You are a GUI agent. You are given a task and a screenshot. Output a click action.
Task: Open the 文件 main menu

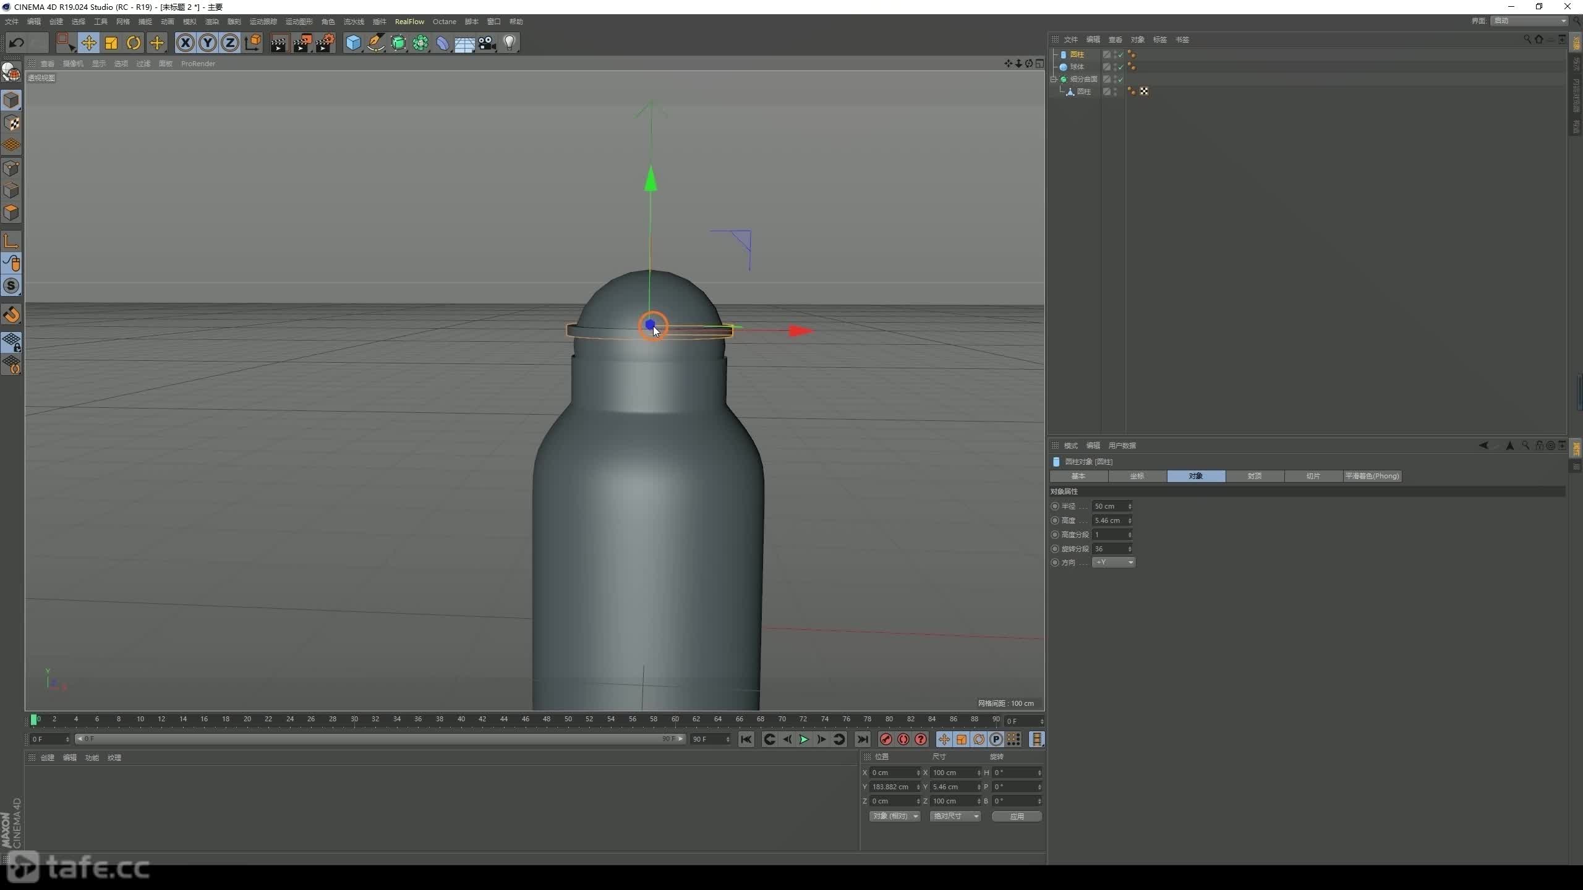coord(12,22)
